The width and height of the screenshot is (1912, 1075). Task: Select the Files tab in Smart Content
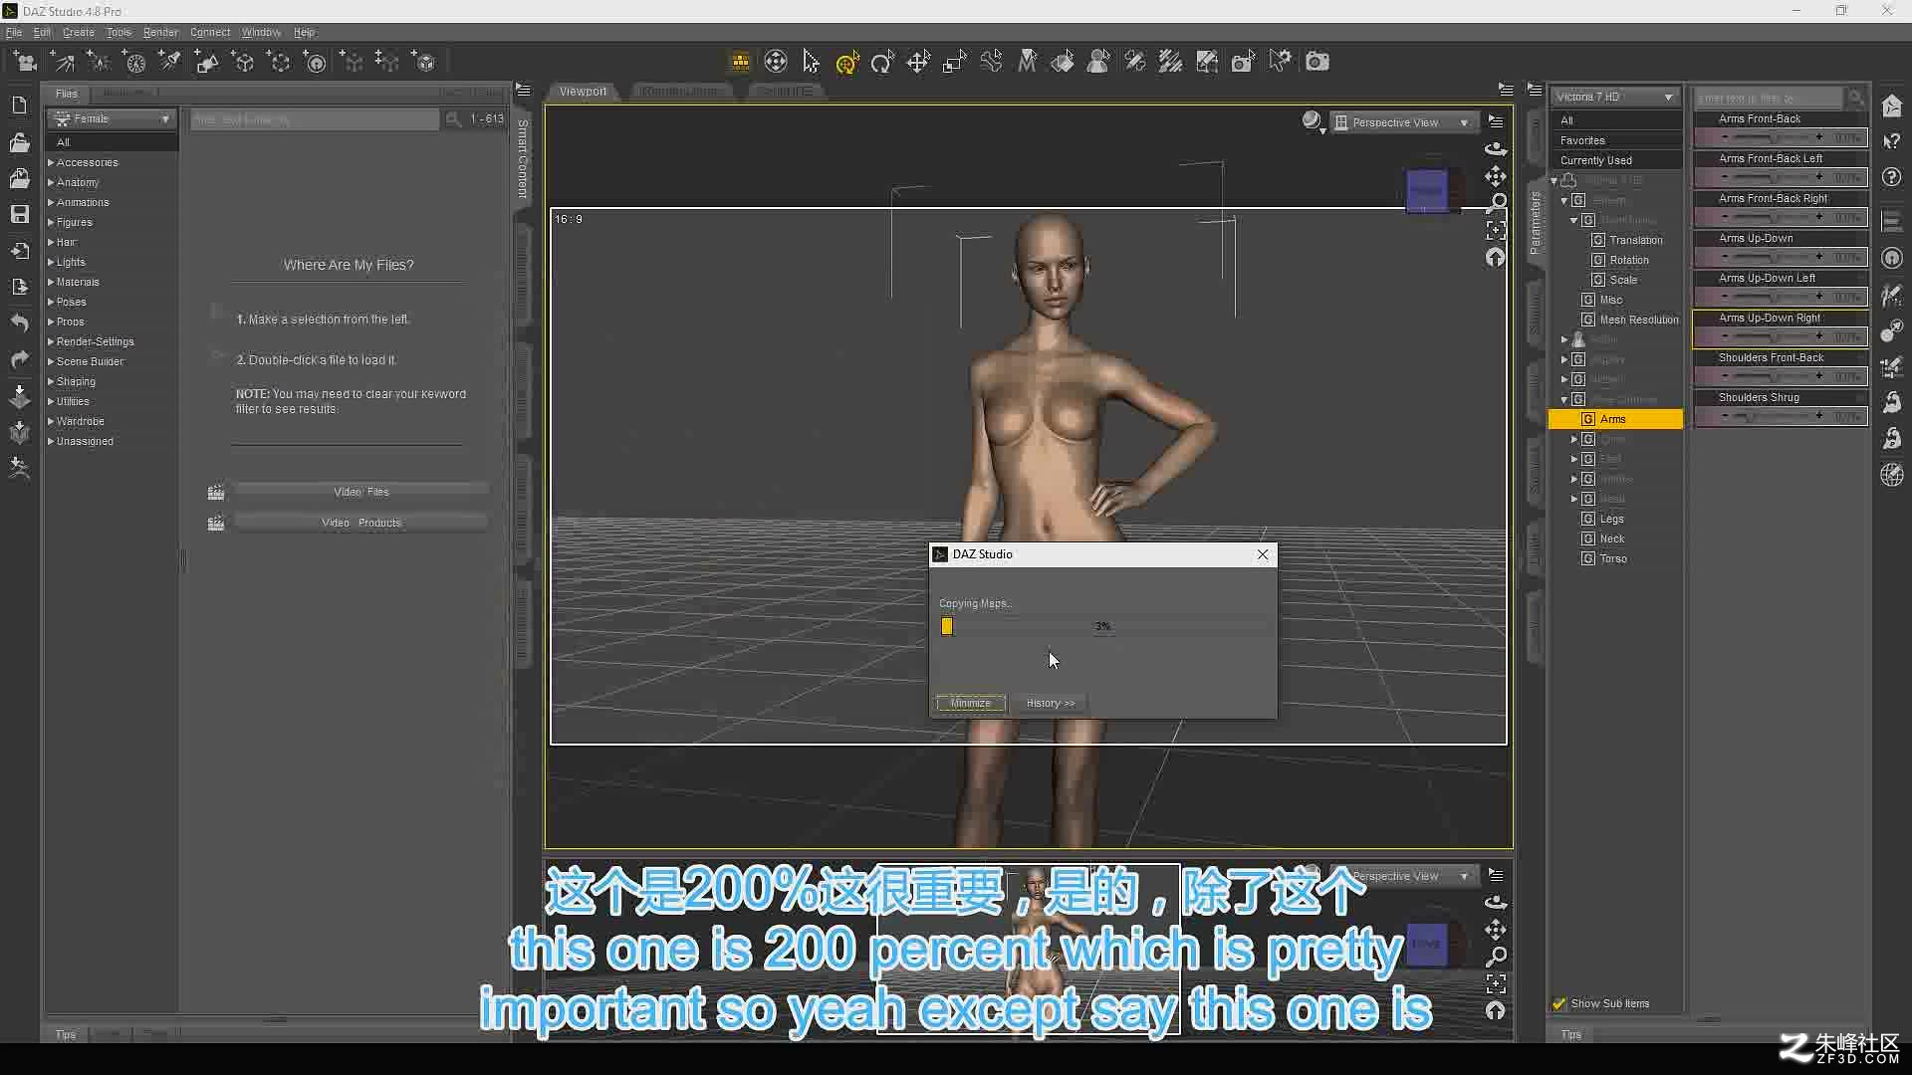(67, 94)
